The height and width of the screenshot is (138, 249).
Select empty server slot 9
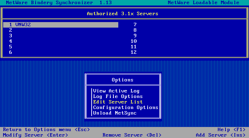click(x=185, y=36)
